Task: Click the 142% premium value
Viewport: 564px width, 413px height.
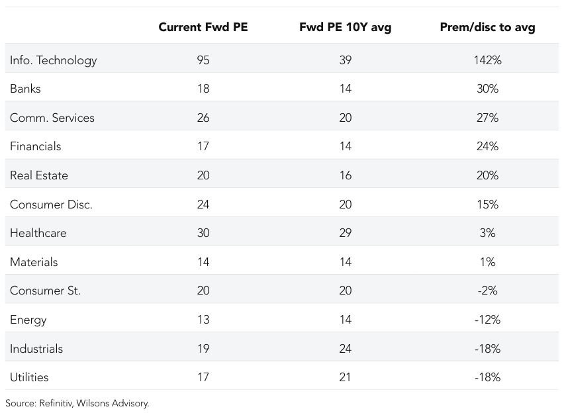Action: click(x=487, y=60)
